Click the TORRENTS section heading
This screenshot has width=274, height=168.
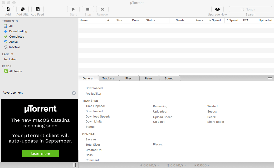pyautogui.click(x=10, y=21)
